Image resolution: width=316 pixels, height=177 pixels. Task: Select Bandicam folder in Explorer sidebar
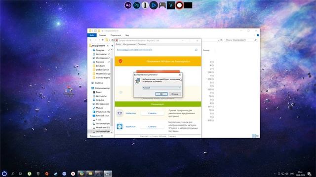pos(100,66)
